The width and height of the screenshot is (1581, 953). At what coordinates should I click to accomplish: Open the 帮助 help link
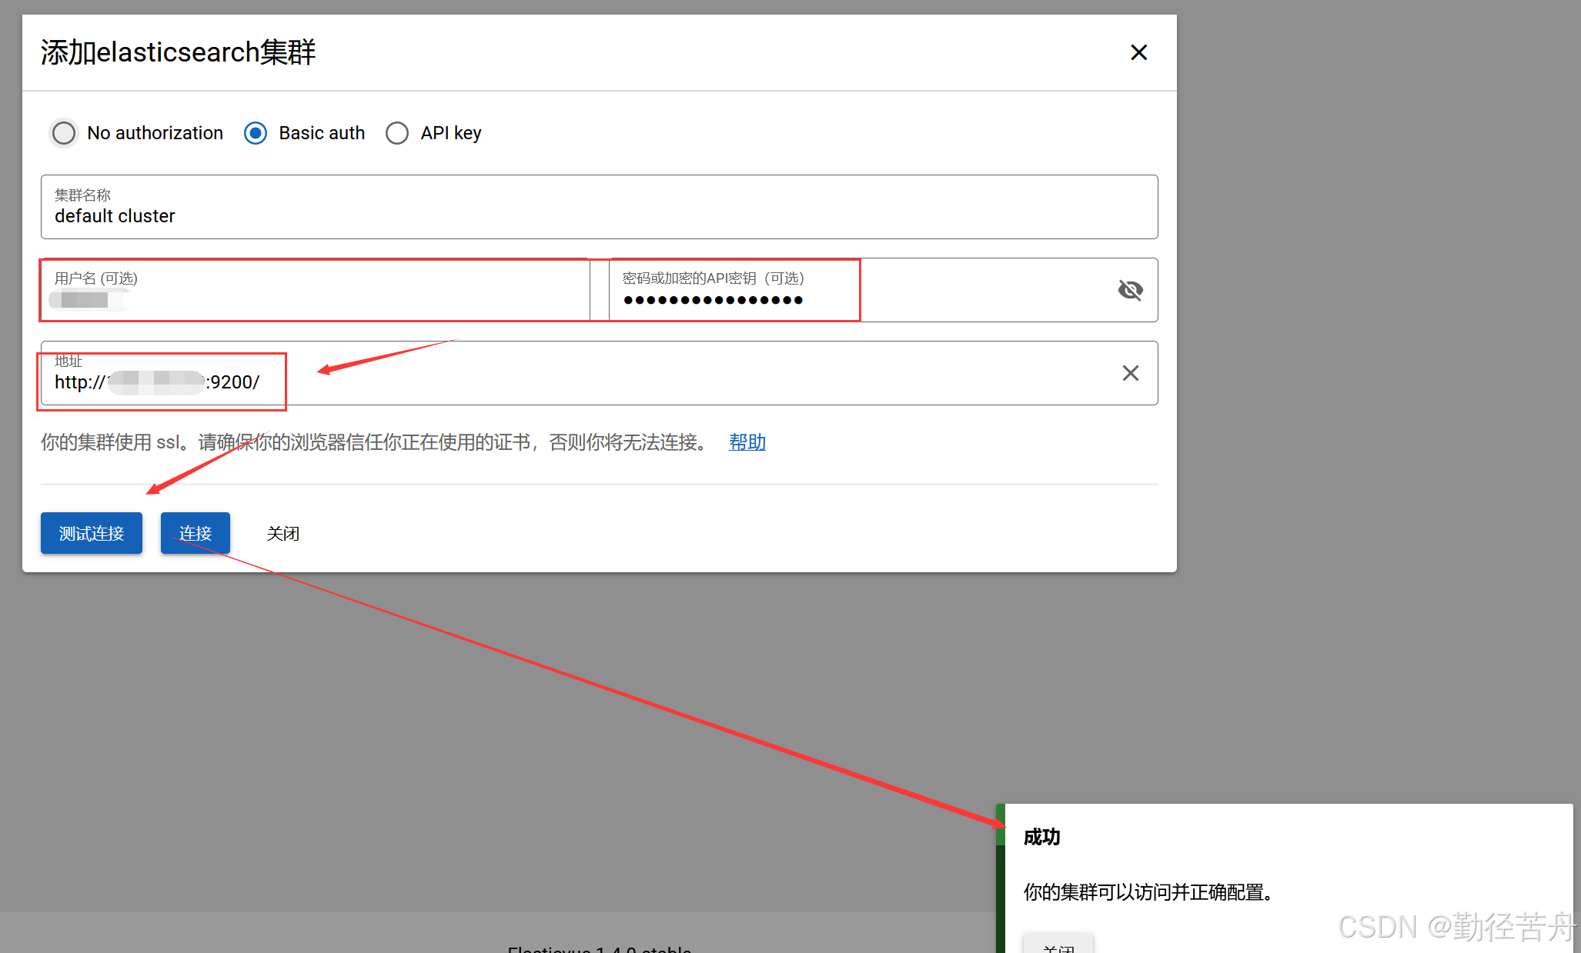pyautogui.click(x=747, y=442)
